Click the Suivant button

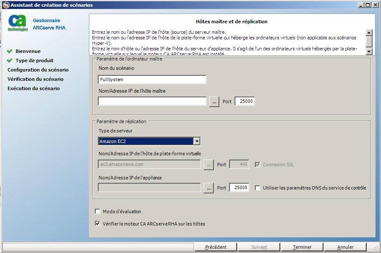(x=259, y=247)
